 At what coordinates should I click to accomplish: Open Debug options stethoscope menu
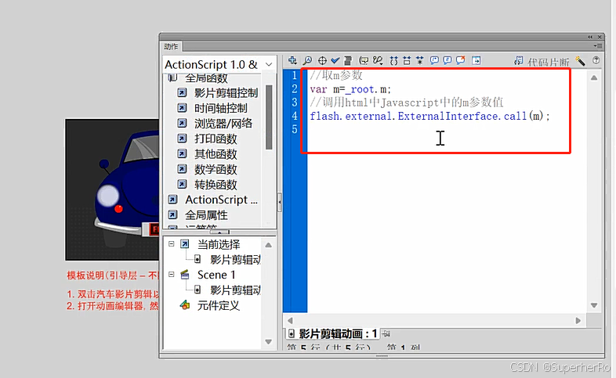378,60
